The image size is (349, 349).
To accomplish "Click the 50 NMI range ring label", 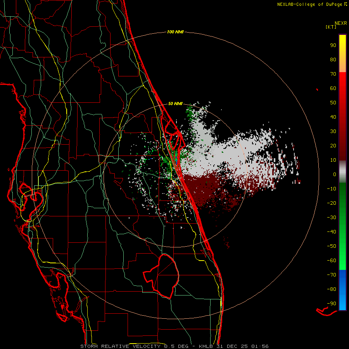I will 175,104.
